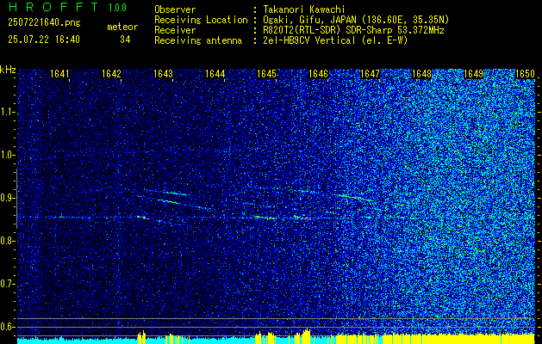Click the 0.6 frequency axis label
Viewport: 542px width, 344px height.
tap(7, 327)
